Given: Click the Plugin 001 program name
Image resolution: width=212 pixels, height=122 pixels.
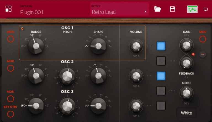Looking at the screenshot, I should tap(32, 12).
